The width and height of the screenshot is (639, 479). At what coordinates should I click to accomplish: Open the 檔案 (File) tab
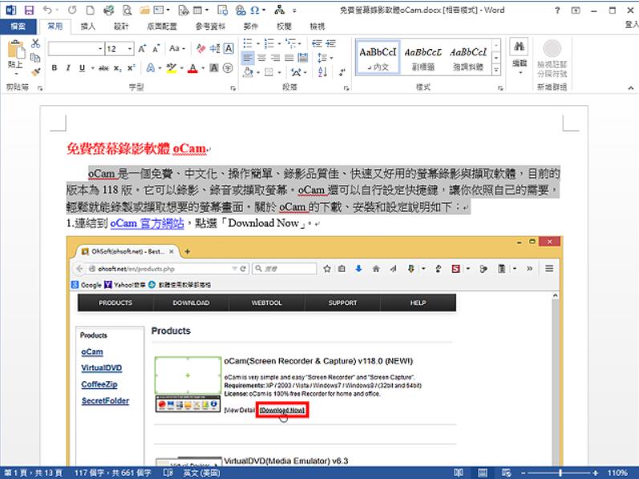click(18, 26)
